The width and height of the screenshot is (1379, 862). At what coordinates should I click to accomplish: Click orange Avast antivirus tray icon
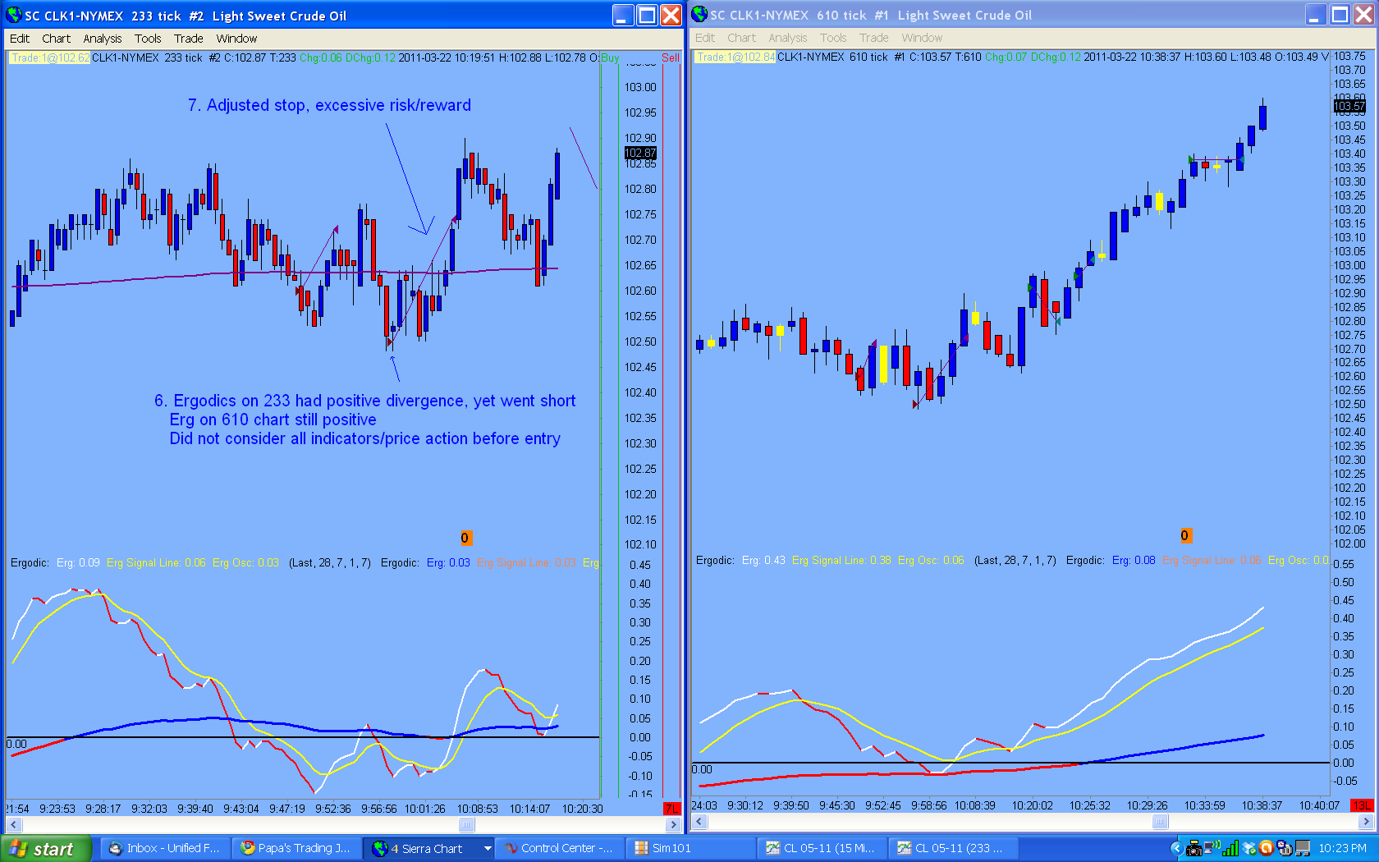(x=1267, y=848)
